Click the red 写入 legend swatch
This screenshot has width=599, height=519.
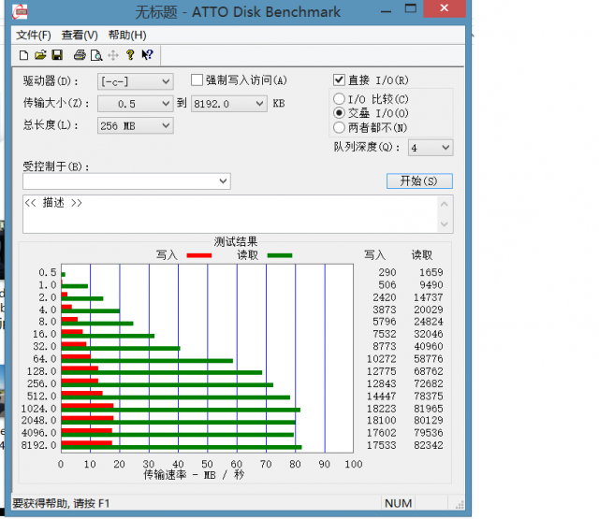pyautogui.click(x=199, y=255)
